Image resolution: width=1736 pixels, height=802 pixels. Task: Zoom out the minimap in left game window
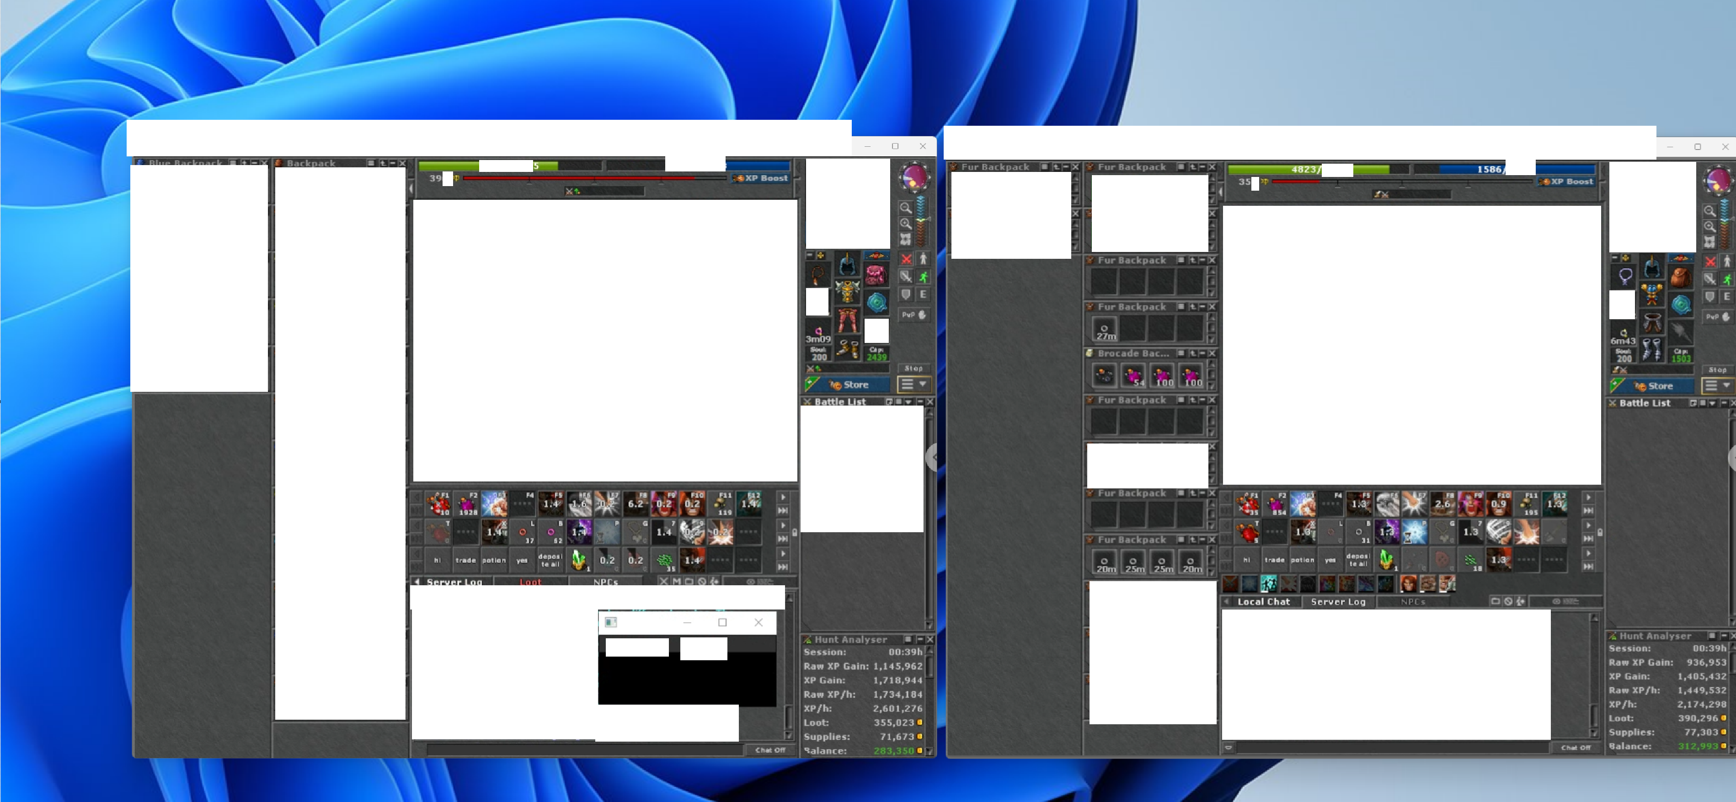point(906,208)
